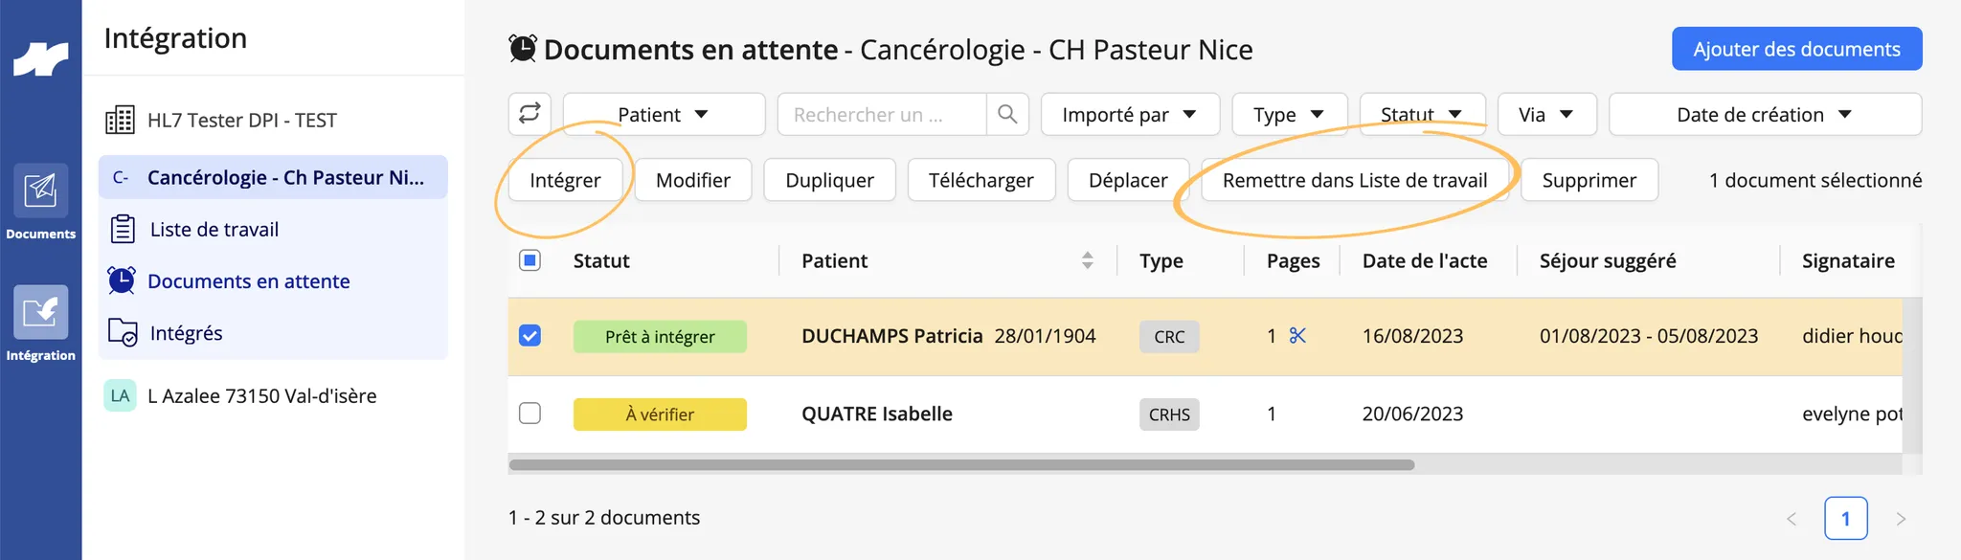Click the horizontal scrollbar under the table

(x=961, y=465)
